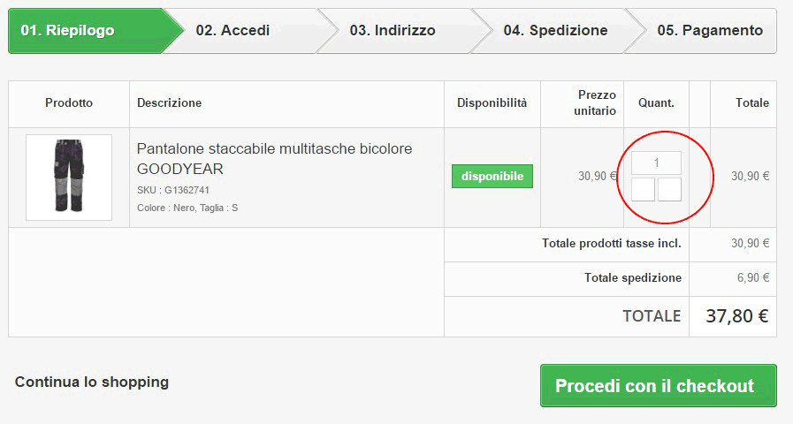Screen dimensions: 793x424
Task: Click the Prezzo unitario column header
Action: pos(595,102)
